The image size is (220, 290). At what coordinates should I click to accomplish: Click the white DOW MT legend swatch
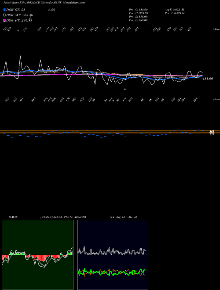tap(4, 15)
